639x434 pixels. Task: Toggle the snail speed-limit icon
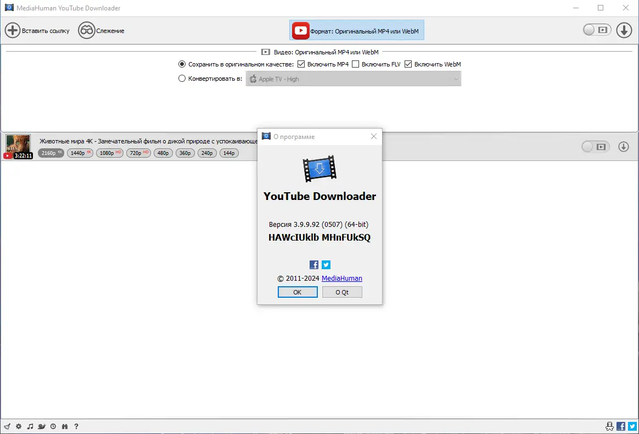42,427
